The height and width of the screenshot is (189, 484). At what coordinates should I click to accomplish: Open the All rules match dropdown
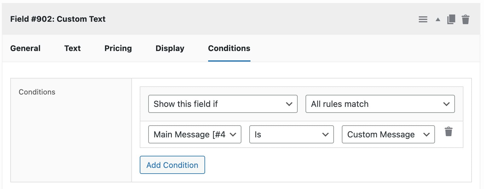380,104
